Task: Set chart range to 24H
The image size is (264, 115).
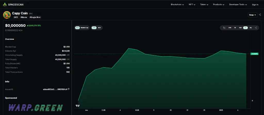Action: pos(230,28)
